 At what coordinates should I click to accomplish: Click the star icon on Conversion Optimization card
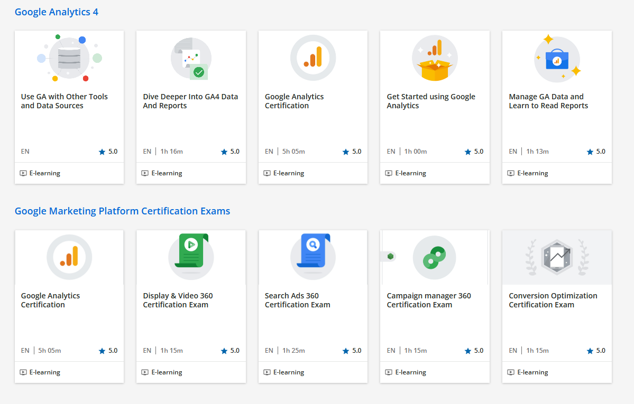point(590,351)
